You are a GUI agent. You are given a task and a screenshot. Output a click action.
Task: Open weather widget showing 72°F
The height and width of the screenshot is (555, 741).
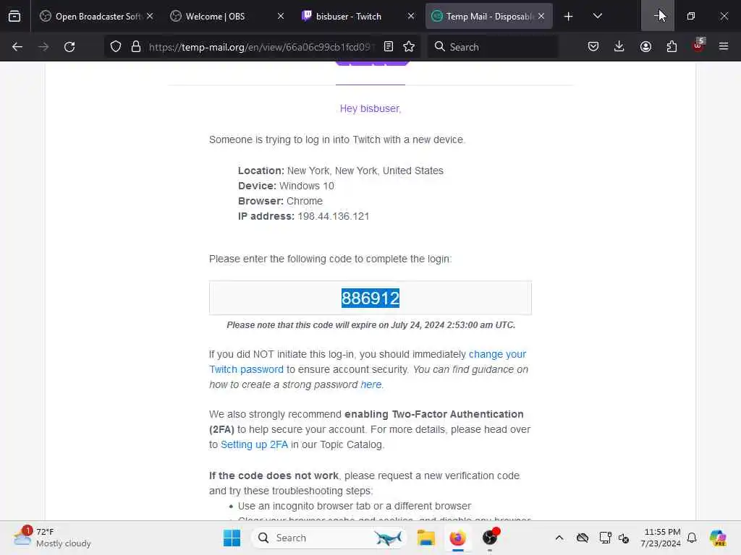52,538
